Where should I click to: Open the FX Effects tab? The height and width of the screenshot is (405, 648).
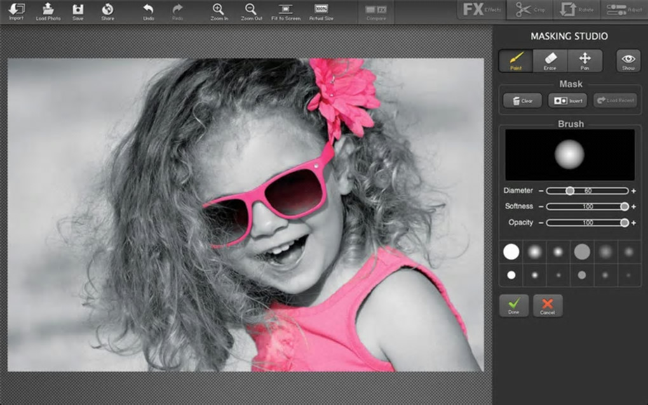(481, 10)
